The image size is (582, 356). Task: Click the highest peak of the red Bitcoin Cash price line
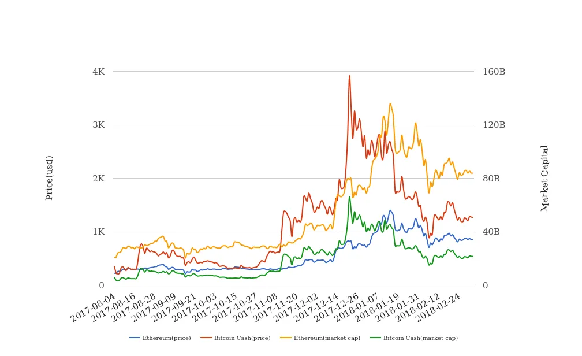coord(349,76)
